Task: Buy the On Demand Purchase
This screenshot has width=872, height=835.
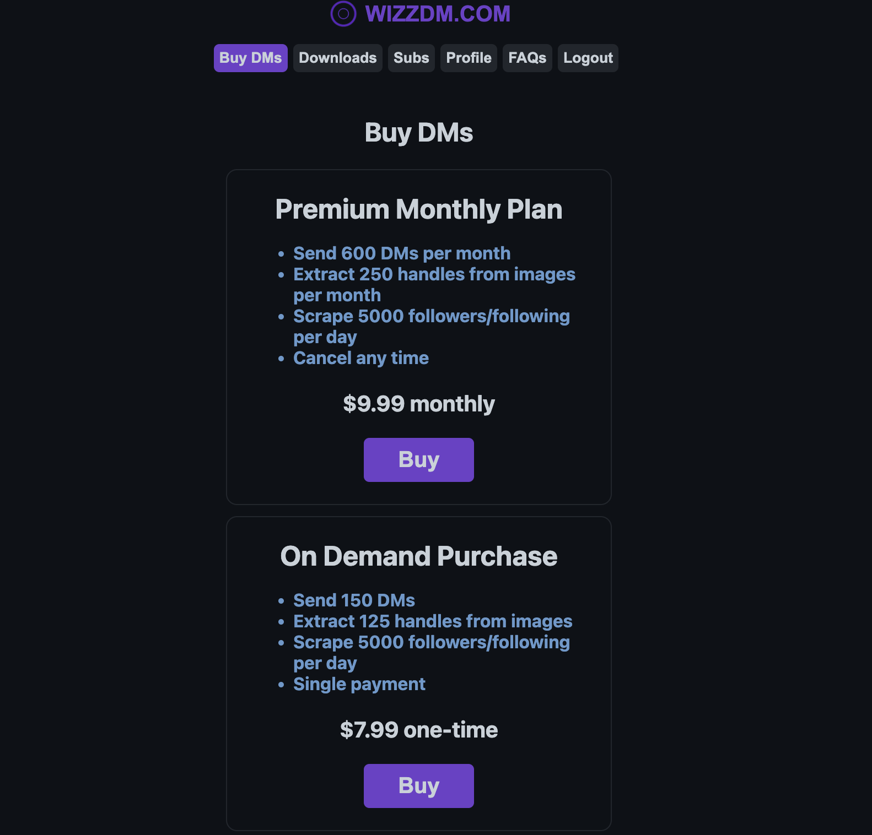Action: 418,786
